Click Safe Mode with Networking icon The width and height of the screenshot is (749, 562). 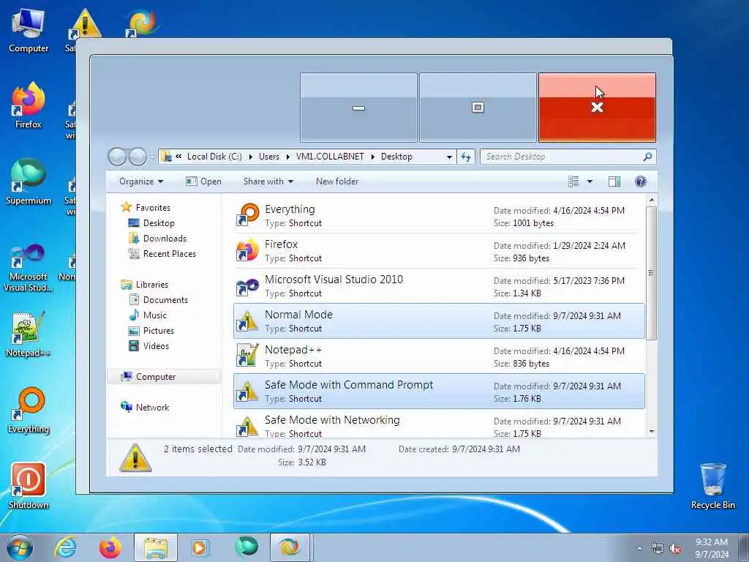click(248, 425)
